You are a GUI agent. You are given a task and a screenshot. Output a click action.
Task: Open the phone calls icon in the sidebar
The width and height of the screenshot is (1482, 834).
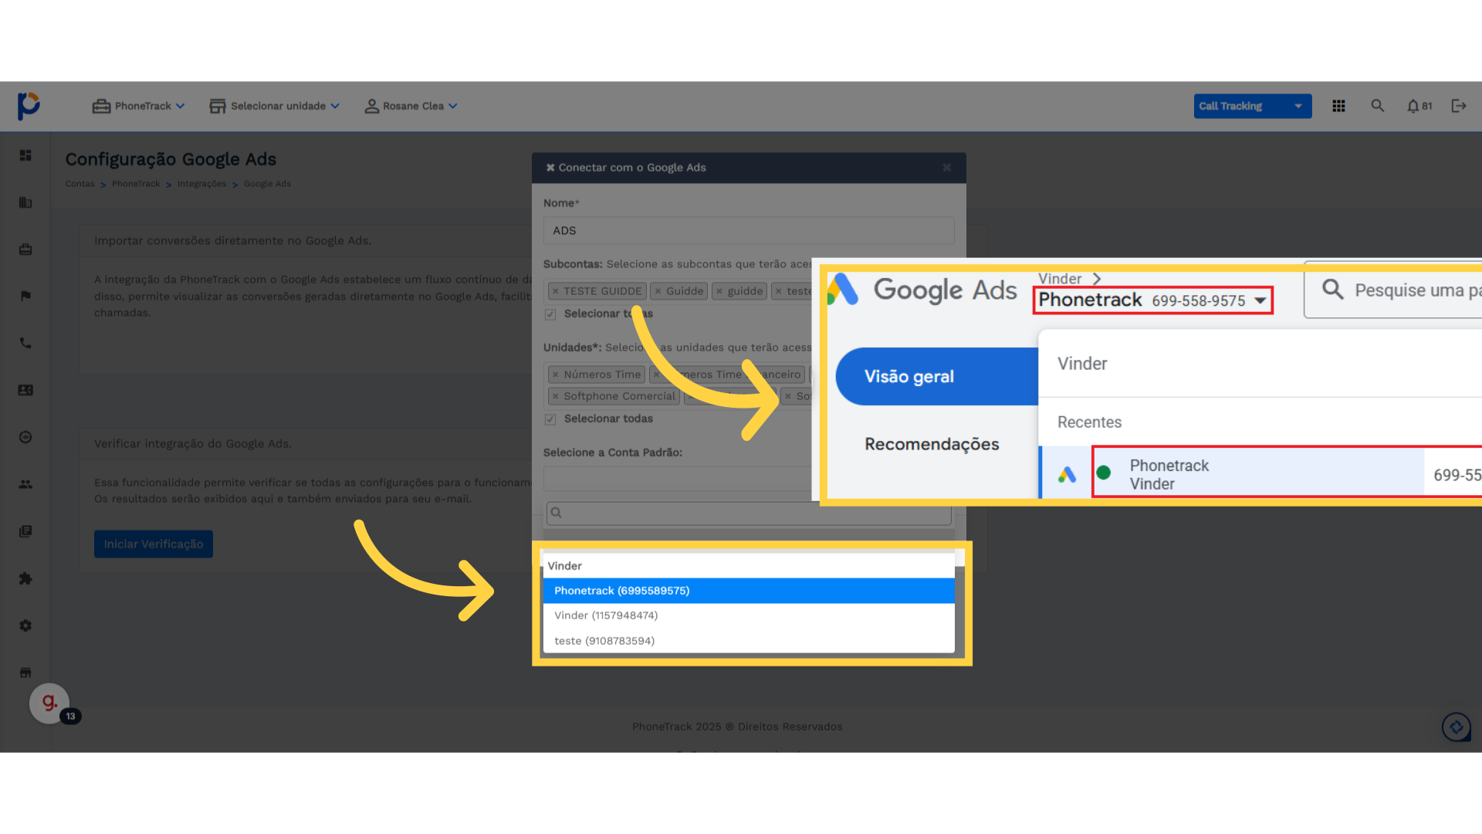(x=25, y=343)
